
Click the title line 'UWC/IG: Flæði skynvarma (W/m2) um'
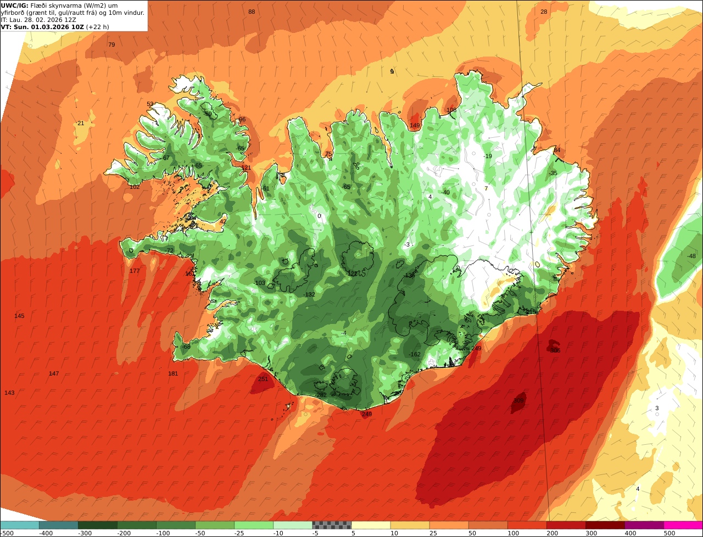pos(59,5)
